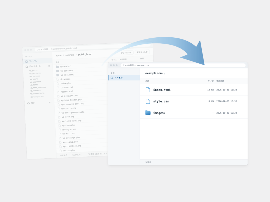Open the images/ folder icon in front window
Screen dimensions: 270x202
click(148, 113)
